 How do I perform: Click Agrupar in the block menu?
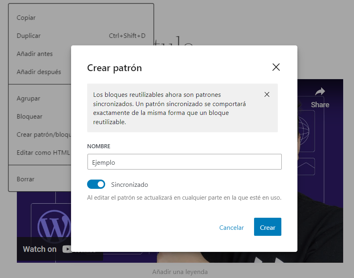point(28,98)
